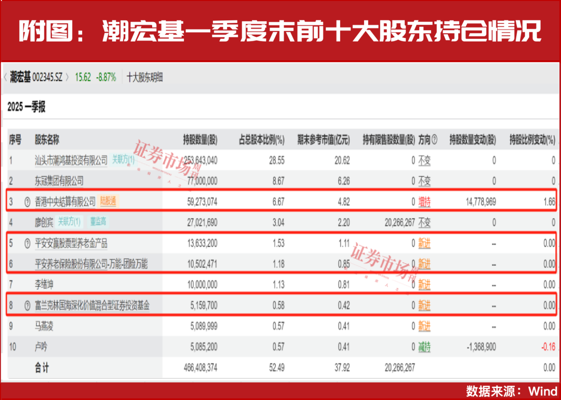Open shareholder 香港中央结算有限公司
The height and width of the screenshot is (400, 561).
(x=65, y=202)
